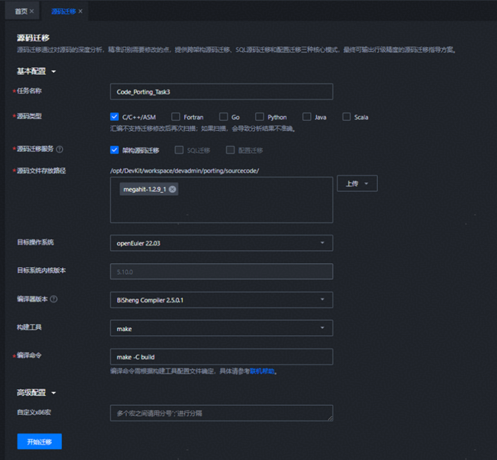Enable the Fortran source type checkbox
Screen dimensions: 497x460
tap(176, 117)
